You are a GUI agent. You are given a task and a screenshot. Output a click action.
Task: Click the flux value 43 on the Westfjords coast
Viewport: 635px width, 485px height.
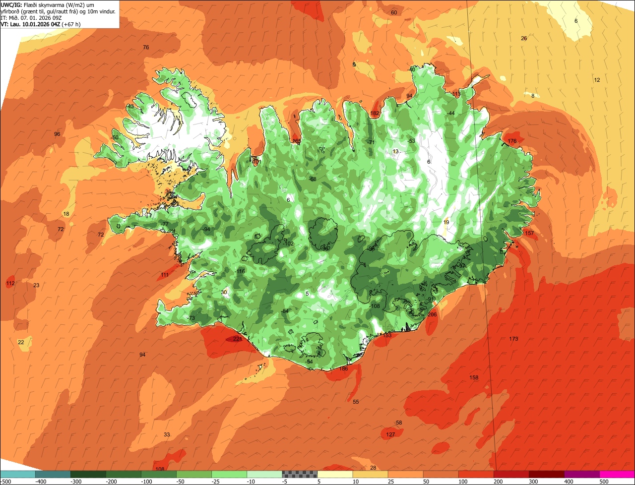pos(130,107)
